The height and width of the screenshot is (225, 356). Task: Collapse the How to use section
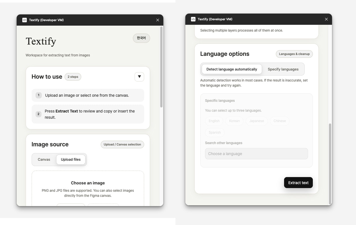click(139, 77)
